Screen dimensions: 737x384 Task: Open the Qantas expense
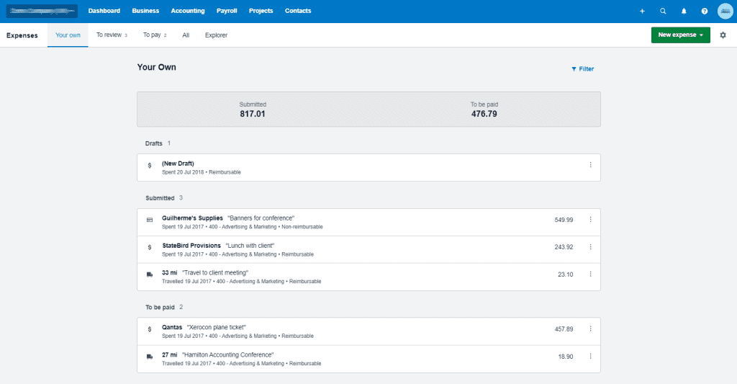(x=368, y=331)
